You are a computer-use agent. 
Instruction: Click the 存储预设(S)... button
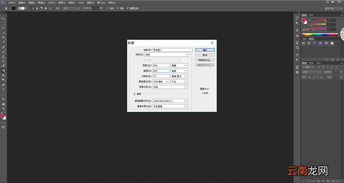coord(205,60)
